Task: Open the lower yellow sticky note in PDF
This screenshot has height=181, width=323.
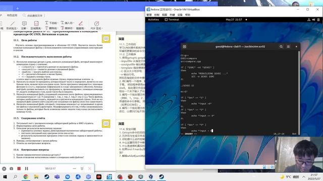Action: (x=106, y=124)
